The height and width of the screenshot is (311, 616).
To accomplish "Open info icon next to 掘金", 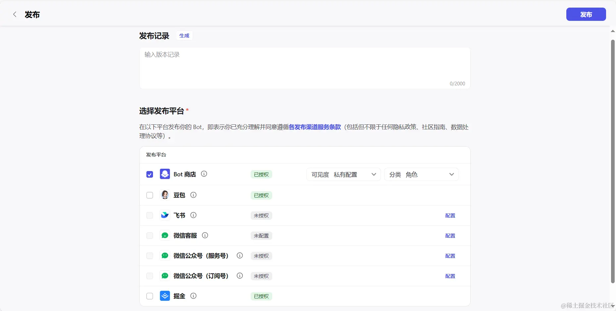I will [x=193, y=296].
